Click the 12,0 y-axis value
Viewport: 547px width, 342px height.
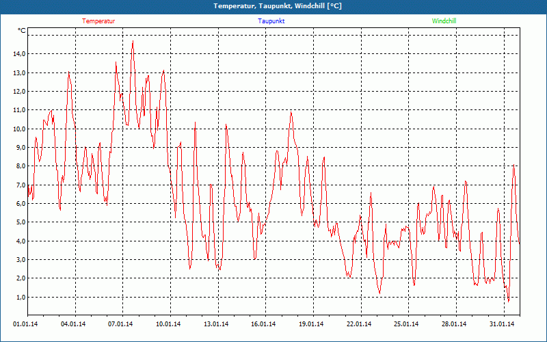point(20,91)
